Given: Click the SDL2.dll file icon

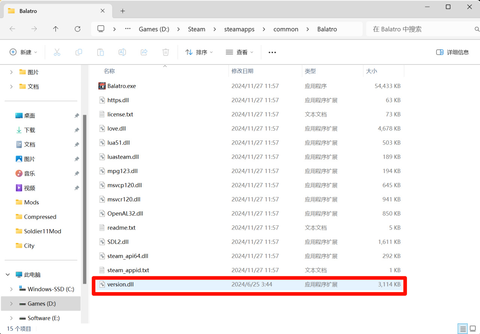Looking at the screenshot, I should [x=102, y=242].
